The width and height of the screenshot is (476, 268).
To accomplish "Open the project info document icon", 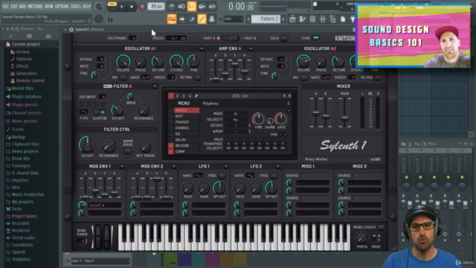I will pyautogui.click(x=343, y=19).
